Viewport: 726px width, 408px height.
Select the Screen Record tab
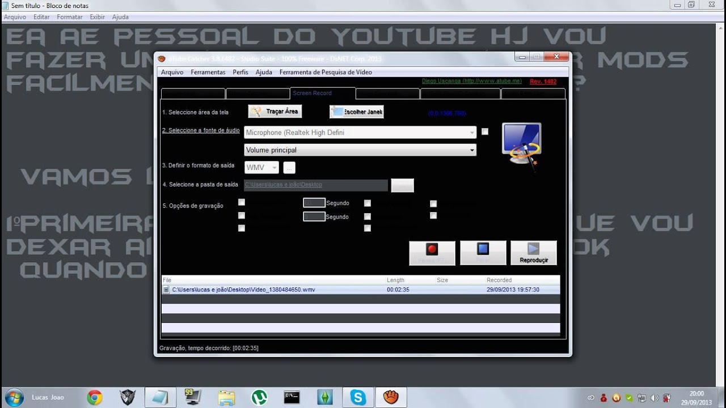(323, 93)
